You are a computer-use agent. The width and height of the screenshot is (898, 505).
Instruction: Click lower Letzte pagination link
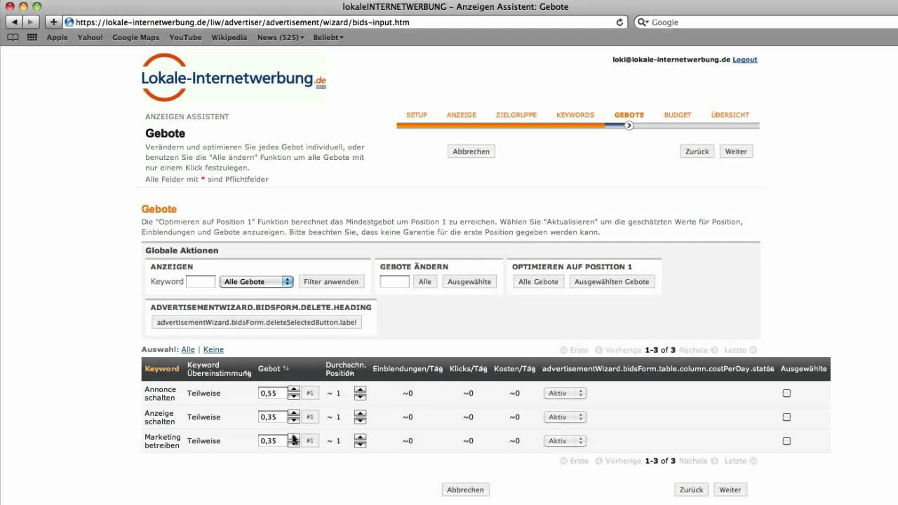(741, 461)
